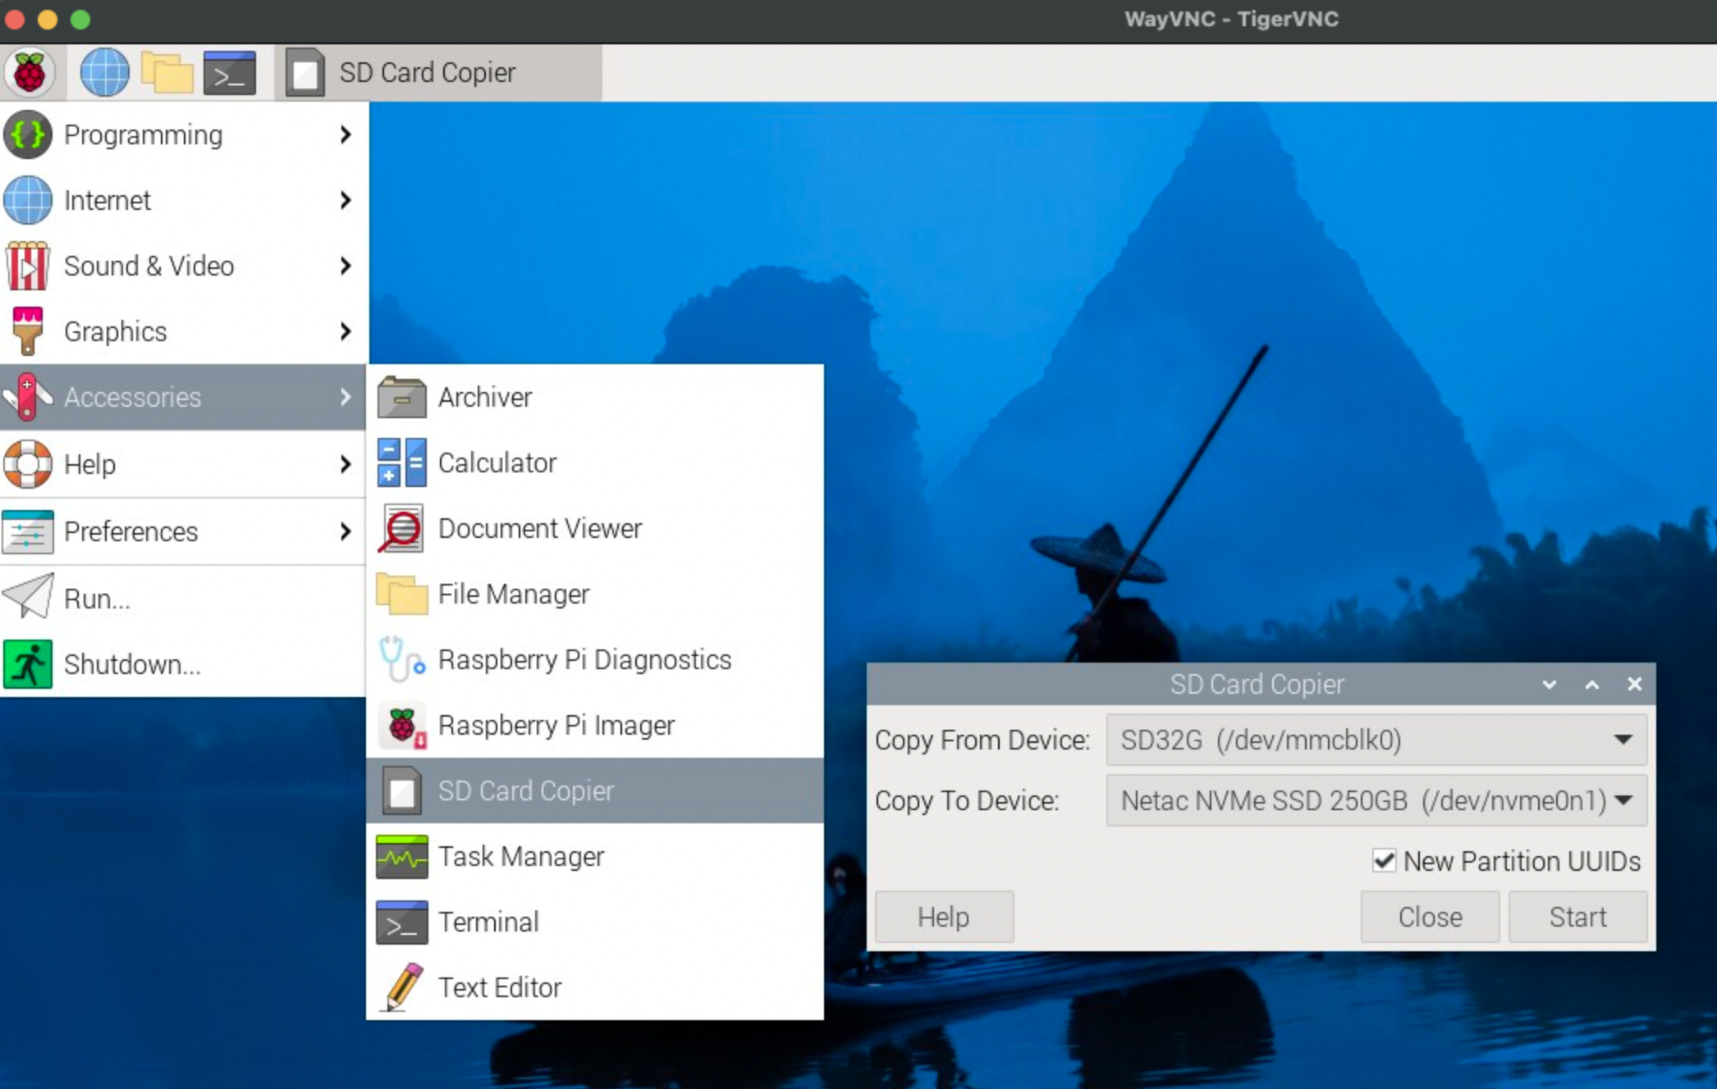Screen dimensions: 1717x1089
Task: Expand the Preferences submenu
Action: coord(183,531)
